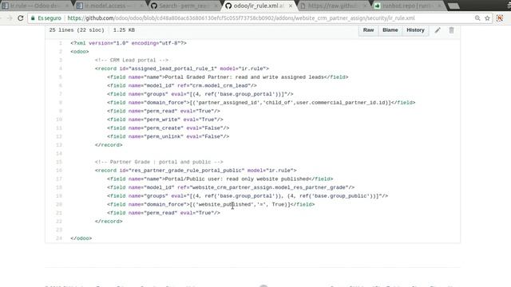Image resolution: width=511 pixels, height=287 pixels.
Task: Click the '1.25 KB' file size text
Action: coord(124,30)
